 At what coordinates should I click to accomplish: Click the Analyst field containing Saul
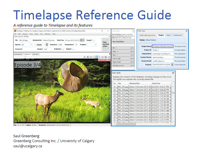click(x=48, y=49)
